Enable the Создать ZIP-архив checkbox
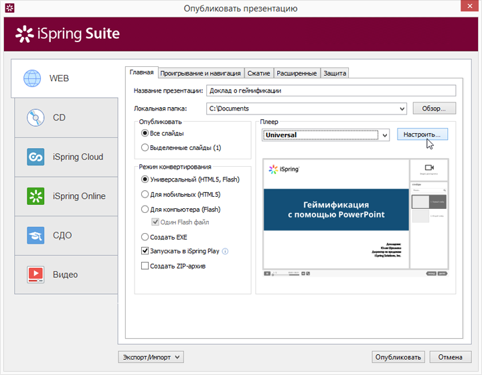Screen dimensions: 482x375 tap(145, 266)
